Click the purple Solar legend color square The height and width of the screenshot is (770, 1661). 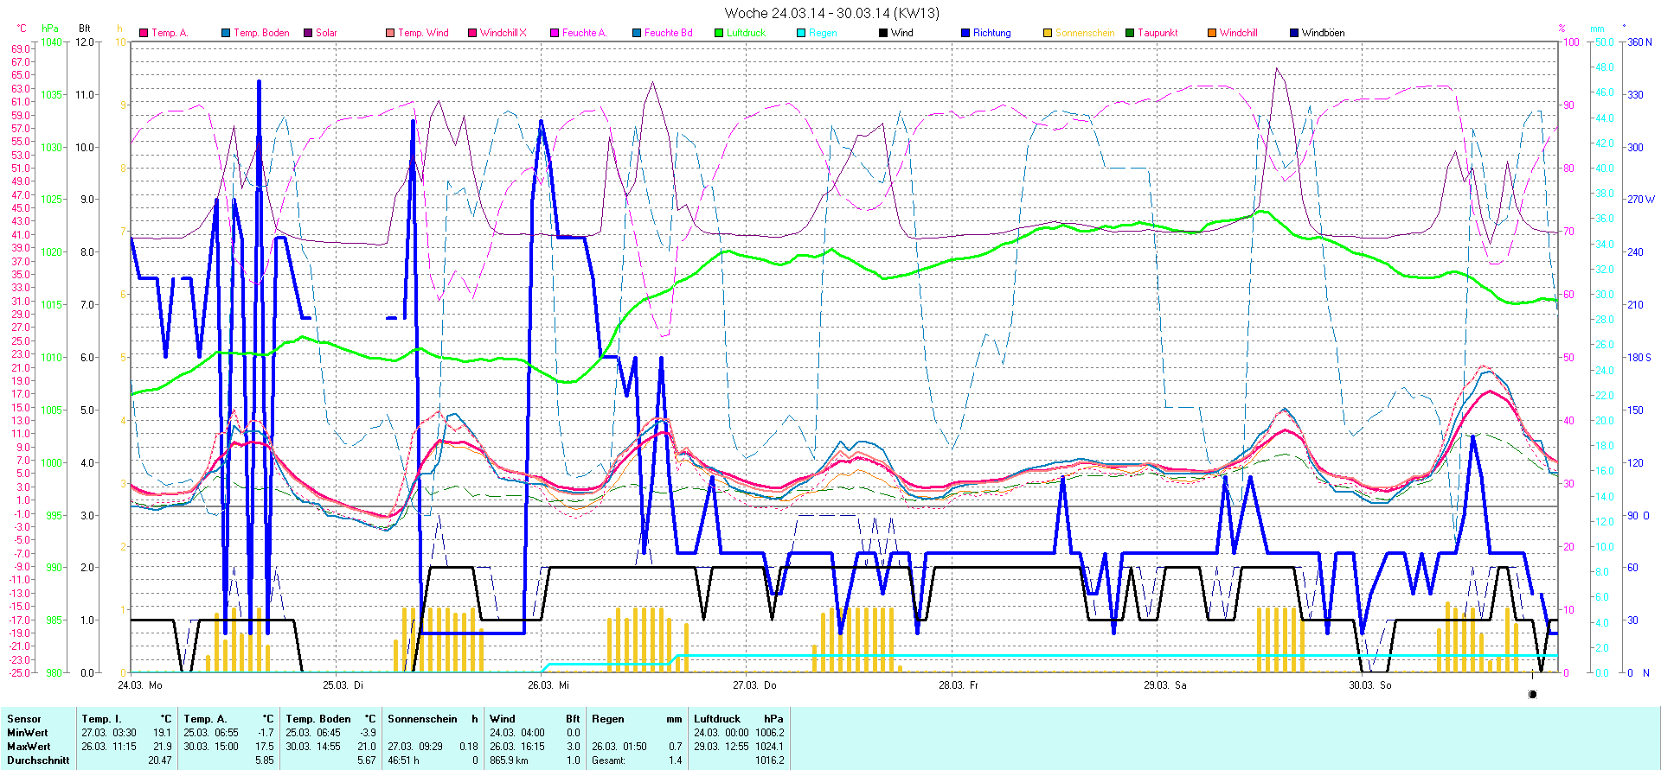pos(308,33)
